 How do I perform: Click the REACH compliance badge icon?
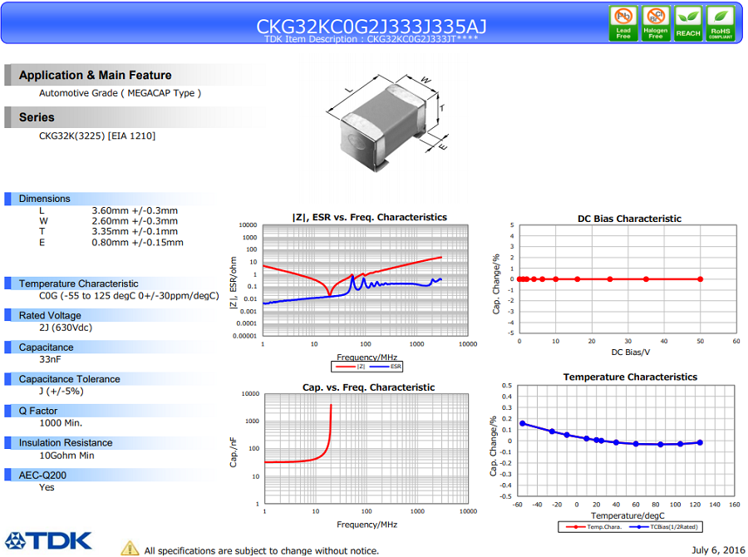pyautogui.click(x=688, y=23)
